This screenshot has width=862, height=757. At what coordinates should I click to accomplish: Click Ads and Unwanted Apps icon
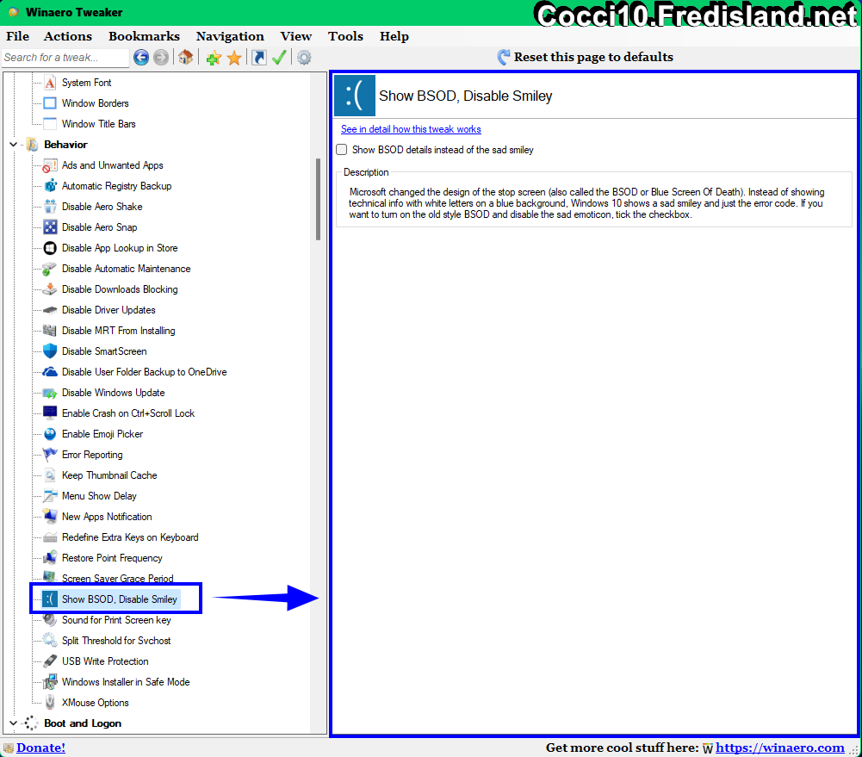click(50, 165)
